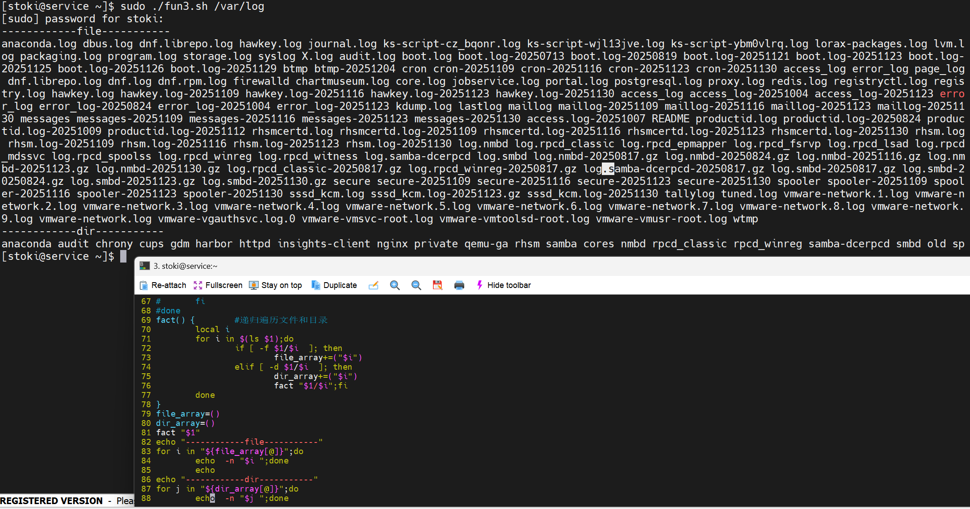Save terminal output with floppy icon
Image resolution: width=970 pixels, height=509 pixels.
pyautogui.click(x=437, y=285)
